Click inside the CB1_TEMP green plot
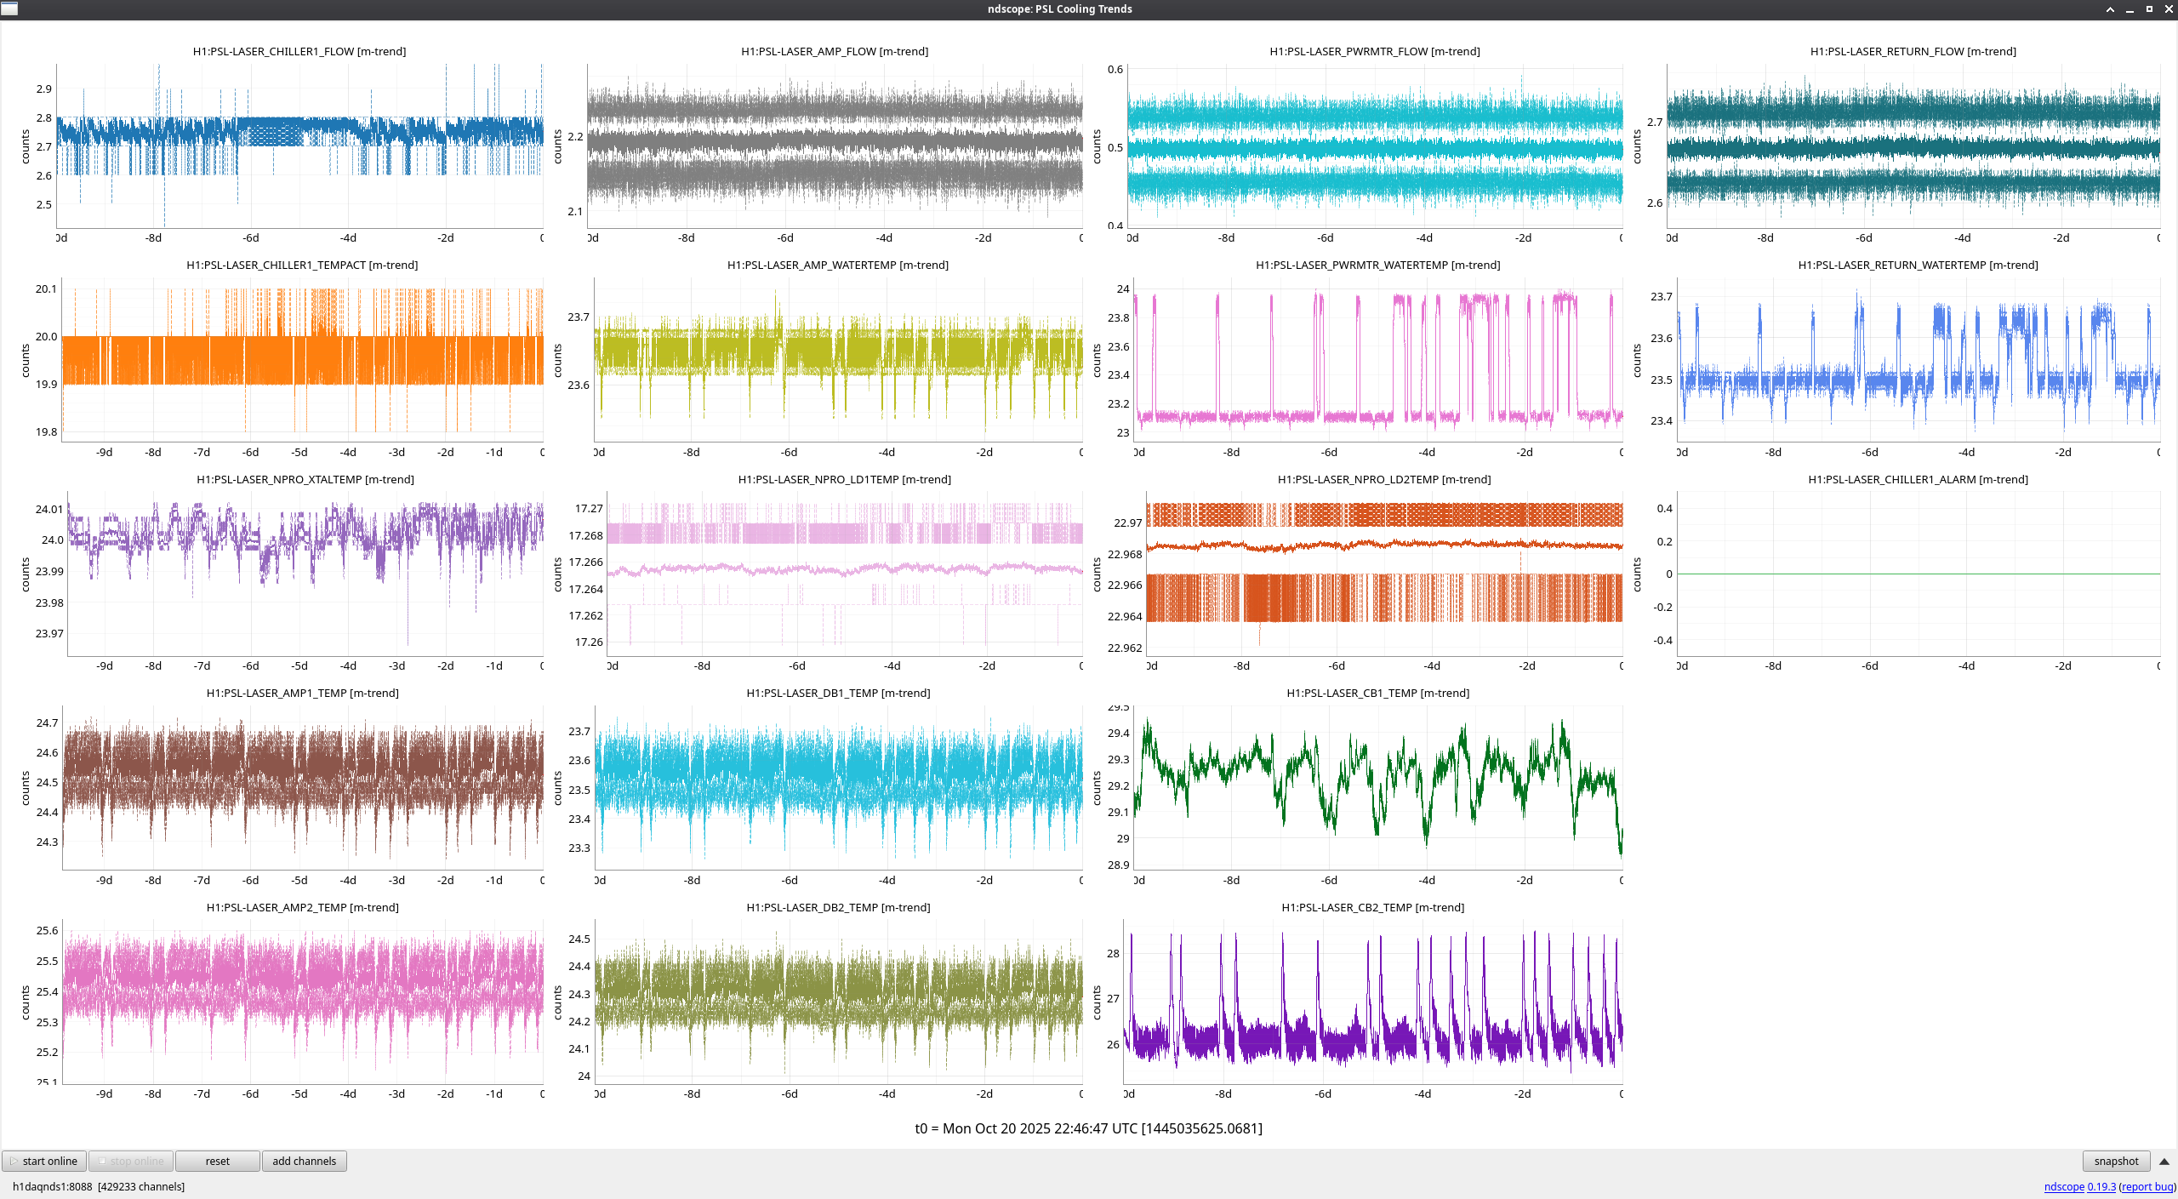 coord(1378,787)
